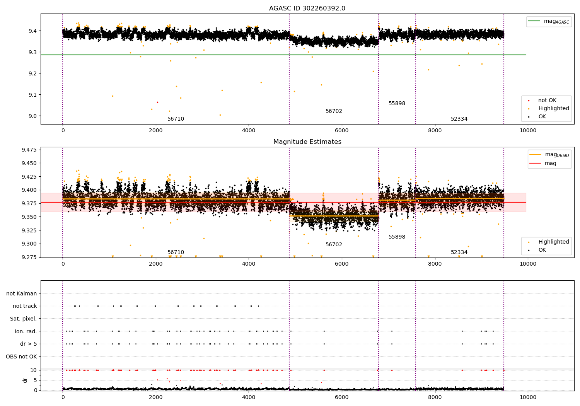Click the red 'not OK' point in top plot
The width and height of the screenshot is (580, 406).
tap(157, 102)
